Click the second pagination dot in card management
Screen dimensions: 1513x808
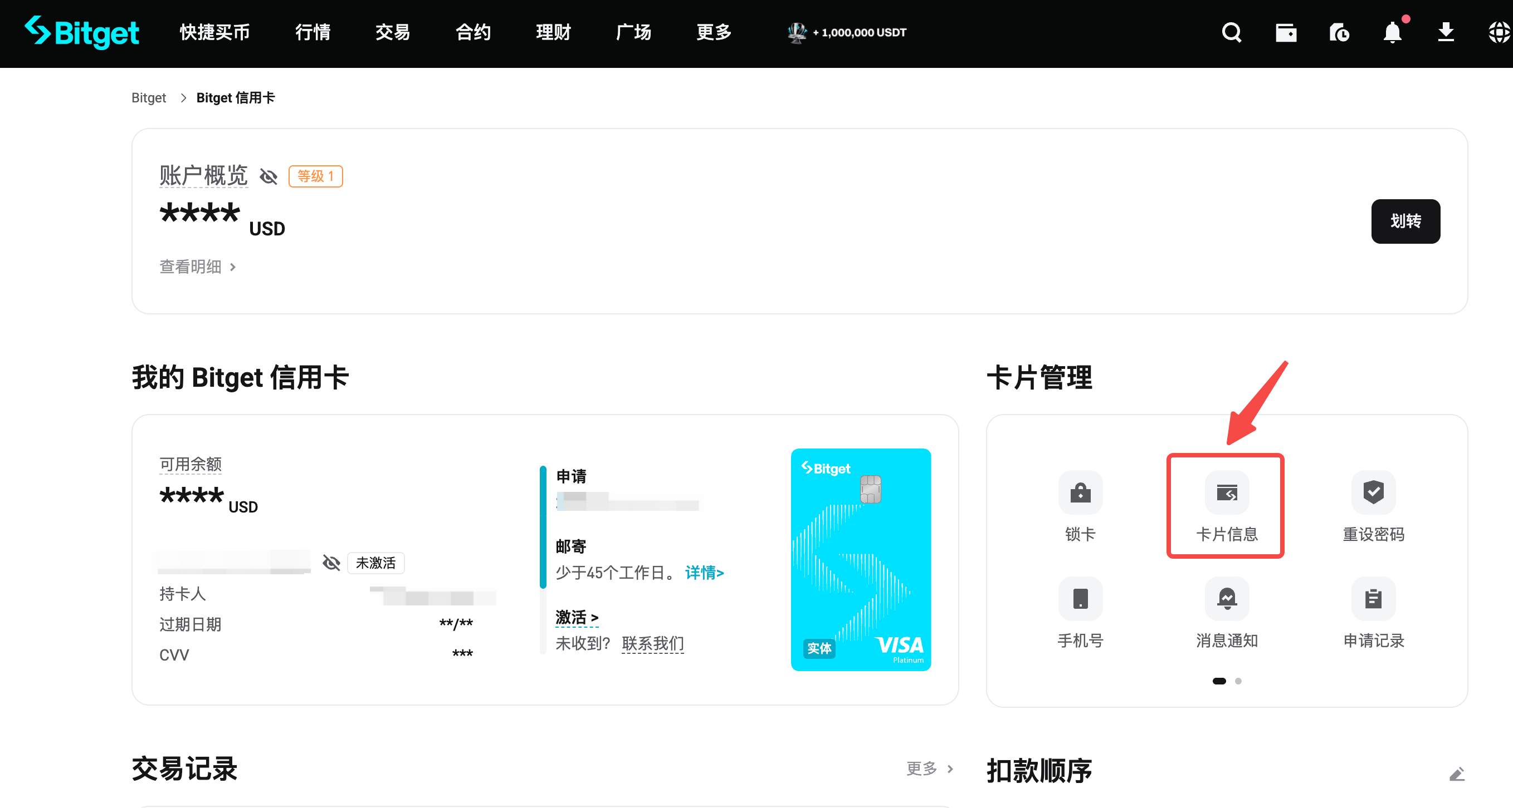pyautogui.click(x=1239, y=681)
